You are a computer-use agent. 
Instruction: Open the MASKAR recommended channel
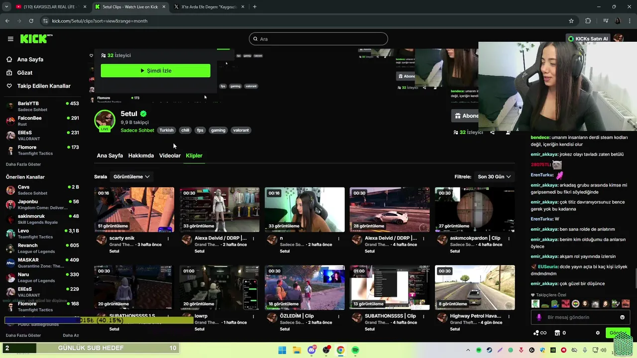[42, 263]
